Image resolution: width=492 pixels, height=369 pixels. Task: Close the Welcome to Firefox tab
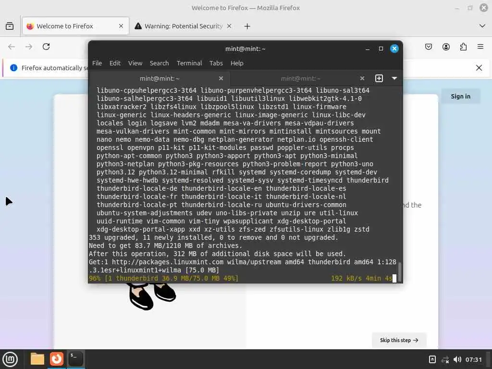[121, 26]
